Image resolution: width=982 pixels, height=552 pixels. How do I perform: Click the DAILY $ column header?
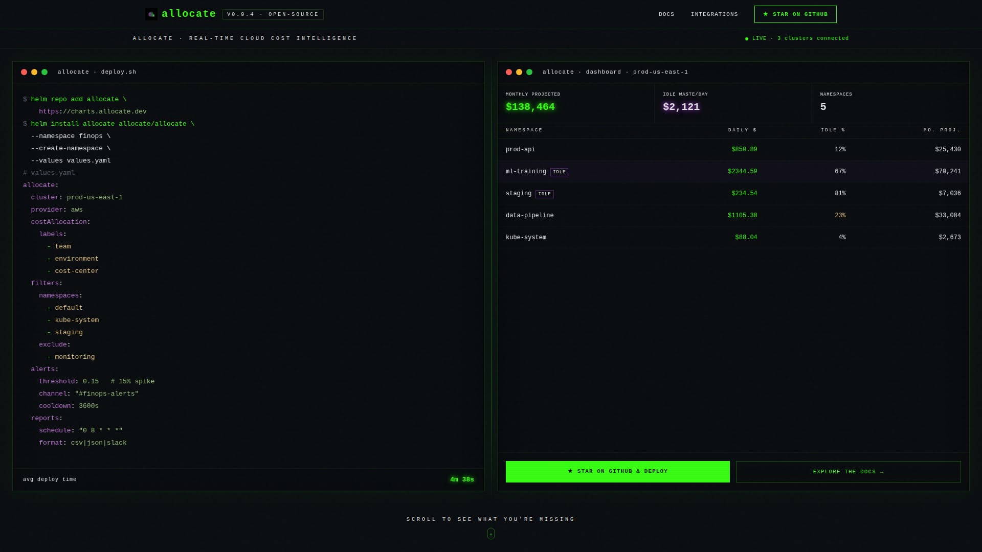743,130
